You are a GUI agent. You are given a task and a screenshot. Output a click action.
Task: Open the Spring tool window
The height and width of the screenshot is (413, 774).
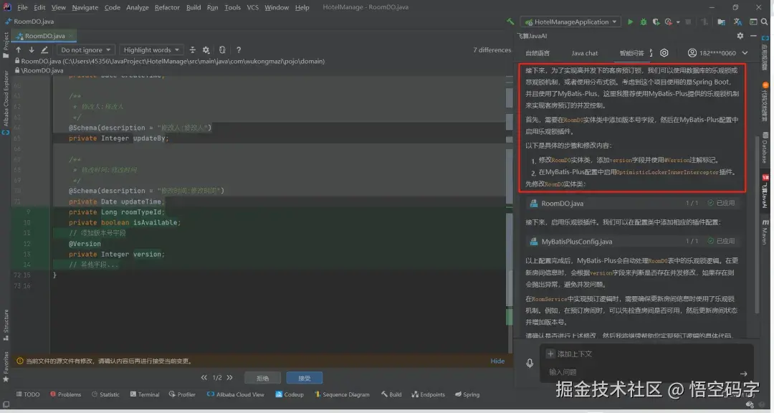467,394
